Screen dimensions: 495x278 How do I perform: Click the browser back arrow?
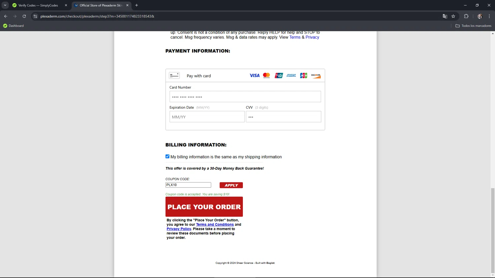pyautogui.click(x=6, y=16)
